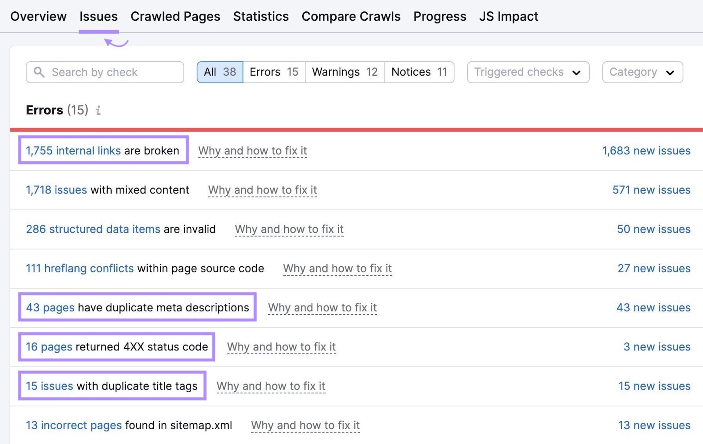This screenshot has width=703, height=444.
Task: Switch to JS Impact tab
Action: pyautogui.click(x=509, y=16)
